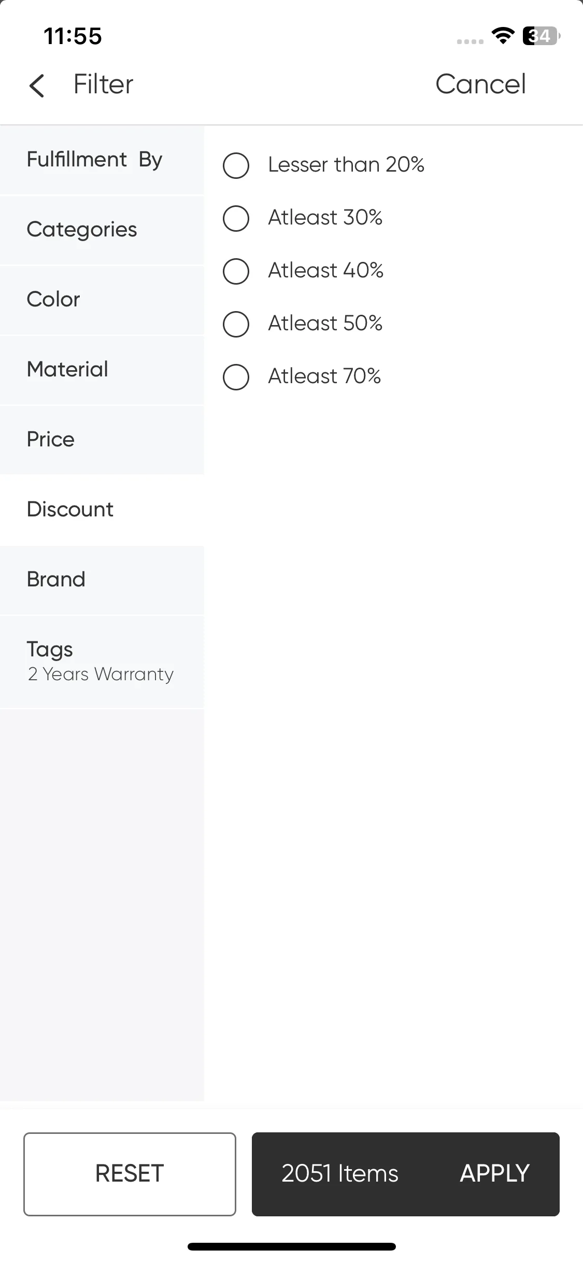Open the Brand filter section
This screenshot has height=1263, width=583.
click(x=102, y=580)
